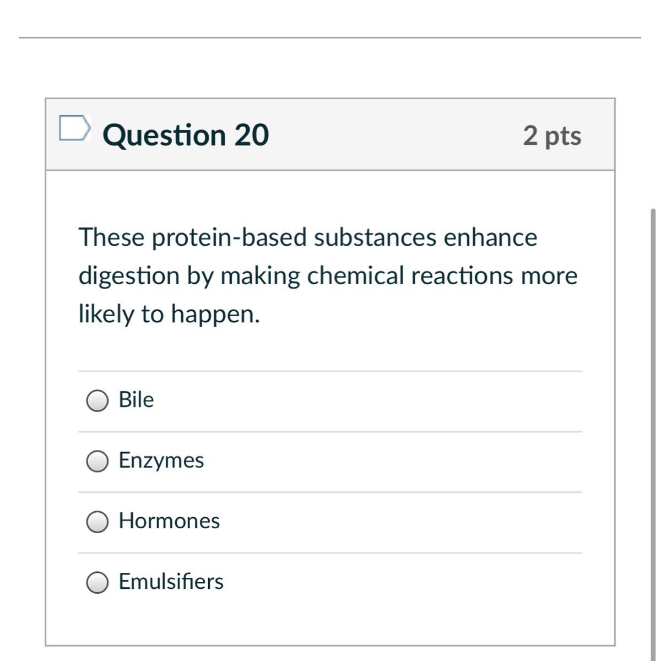
Task: Select the Bile radio button
Action: [x=97, y=400]
